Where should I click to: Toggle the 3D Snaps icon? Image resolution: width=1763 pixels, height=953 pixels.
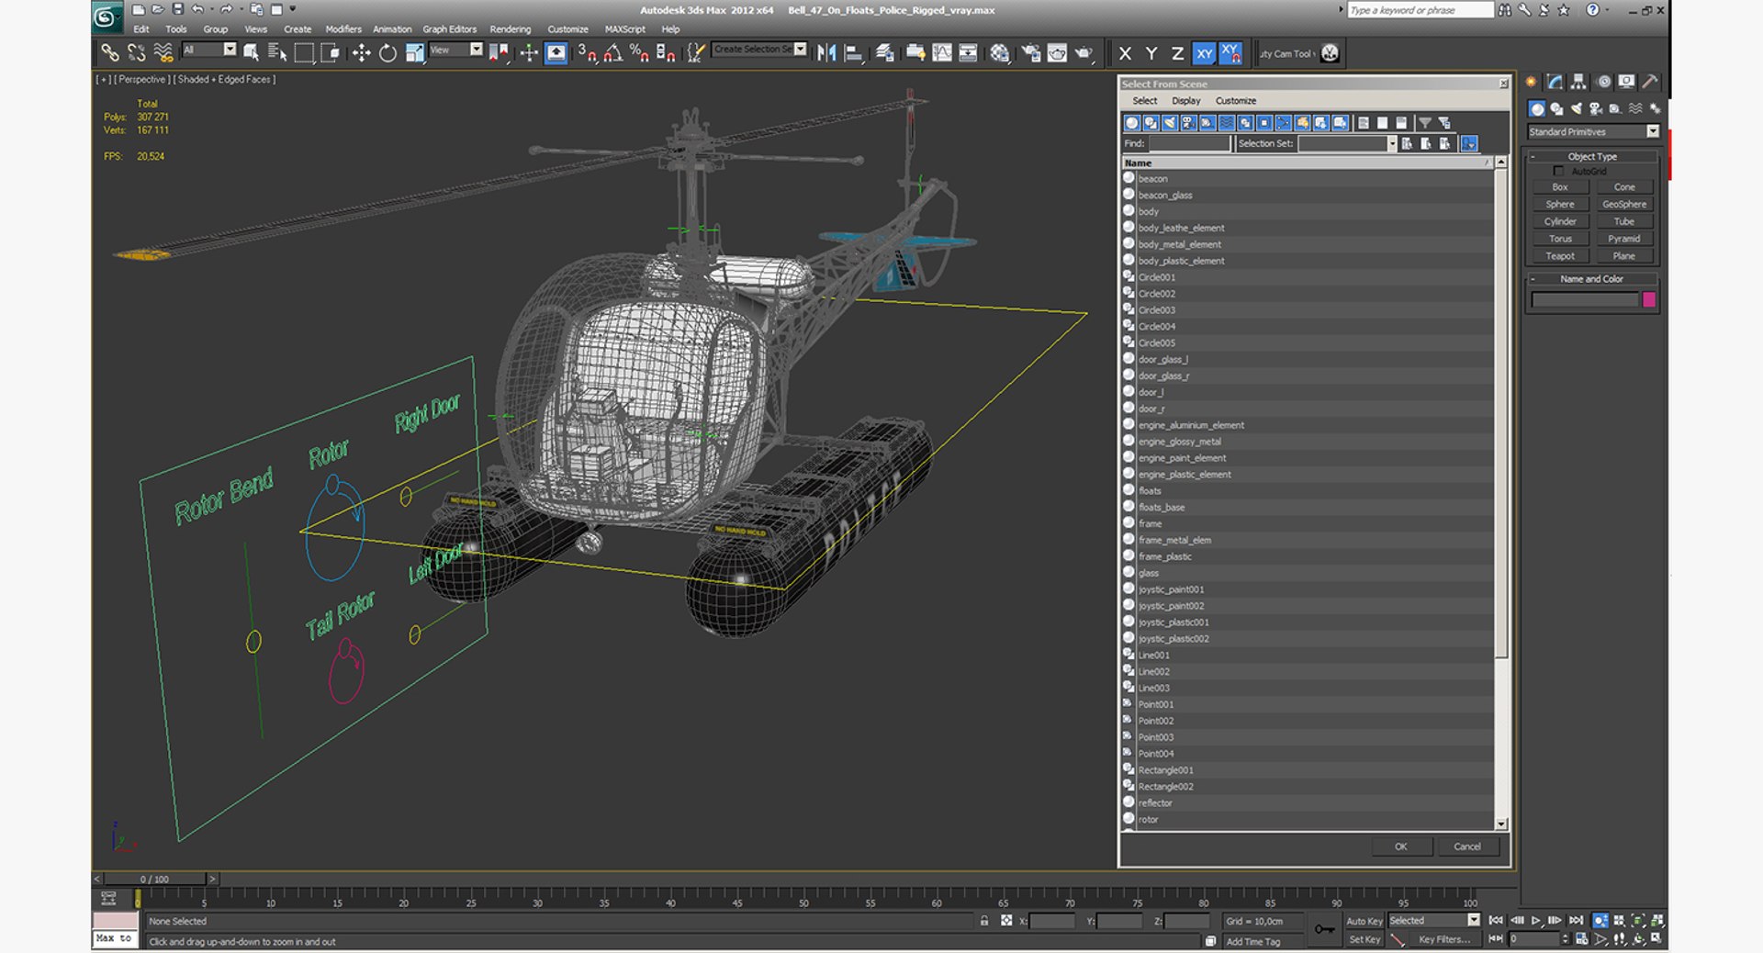click(x=587, y=53)
